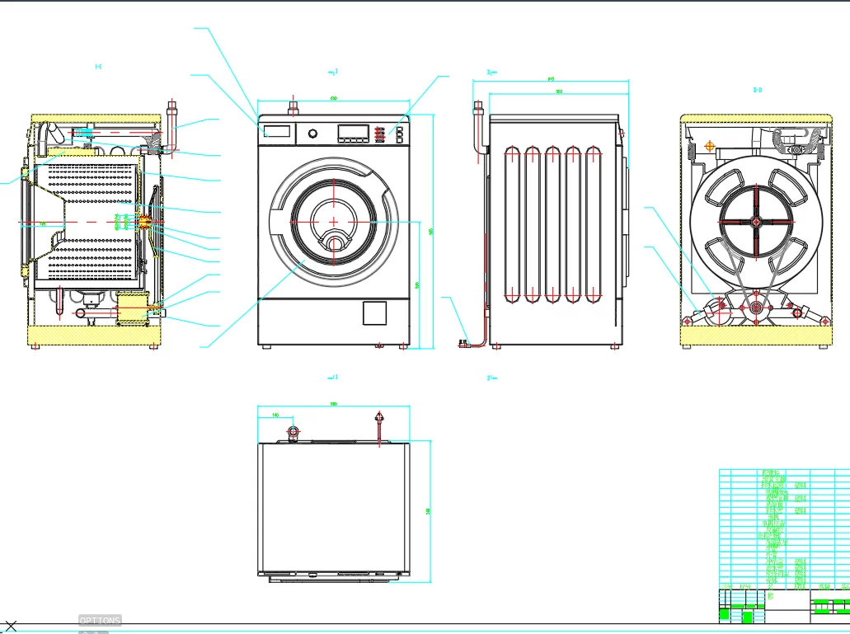Select the rotary knob on front control panel
Screen dimensions: 850x634
click(x=312, y=134)
